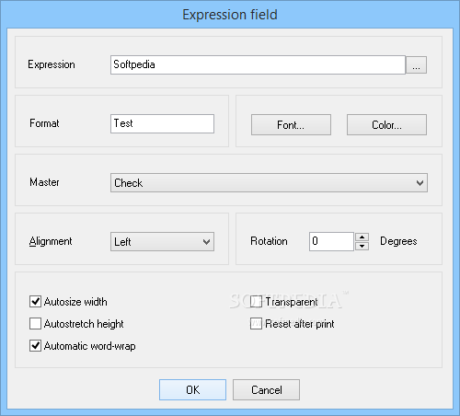Dismiss the dialog with Cancel
The height and width of the screenshot is (416, 460).
[266, 389]
